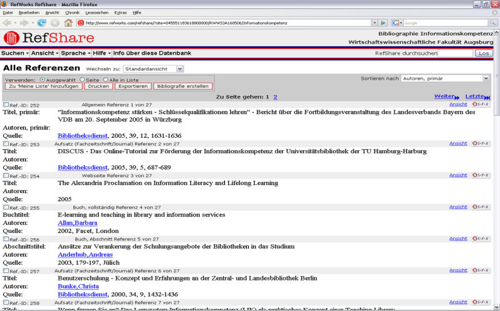Image resolution: width=500 pixels, height=311 pixels.
Task: Open the Firefox Hilfe menu in menu bar
Action: tap(137, 12)
